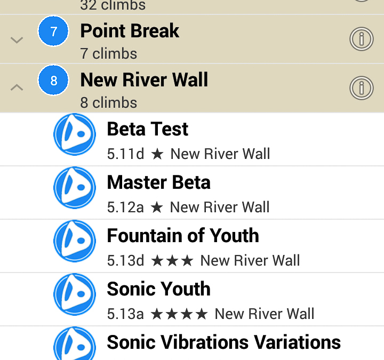The height and width of the screenshot is (360, 384).
Task: Open info for Point Break
Action: click(x=361, y=38)
